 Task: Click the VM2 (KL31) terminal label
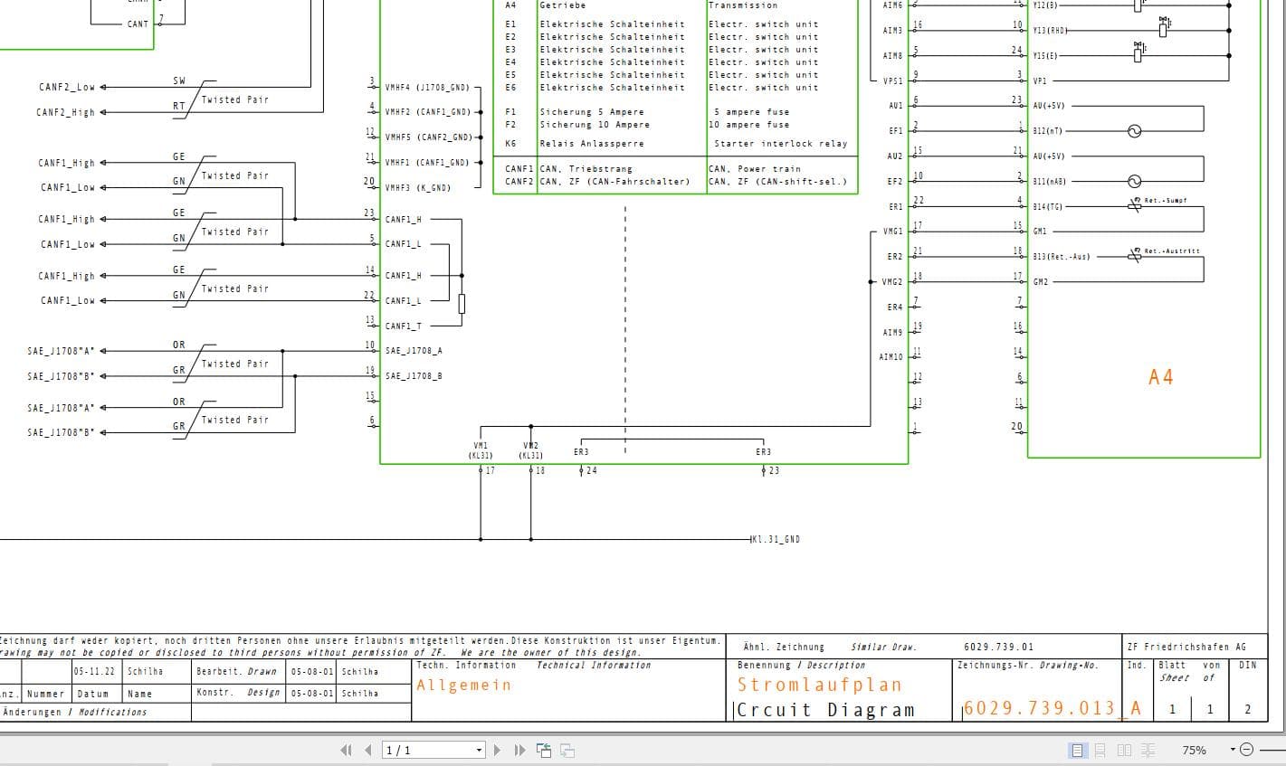click(x=531, y=450)
